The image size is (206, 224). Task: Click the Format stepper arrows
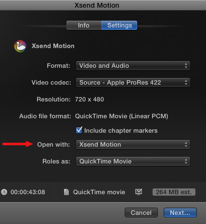pyautogui.click(x=186, y=66)
